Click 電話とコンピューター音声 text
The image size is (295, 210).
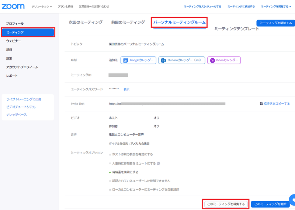point(126,134)
